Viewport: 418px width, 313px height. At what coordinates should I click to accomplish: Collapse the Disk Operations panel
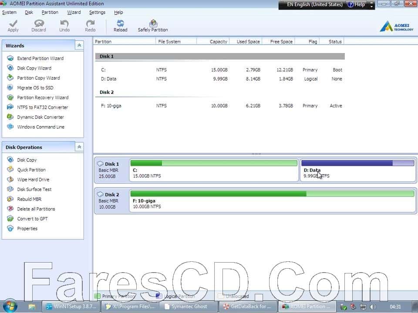pyautogui.click(x=79, y=147)
